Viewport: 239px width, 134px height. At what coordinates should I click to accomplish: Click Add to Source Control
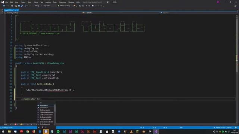coord(223,128)
